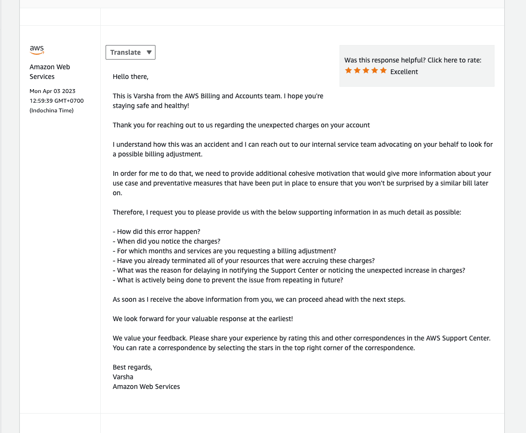Click the Mon Apr 03 2023 timestamp
Image resolution: width=526 pixels, height=433 pixels.
(x=52, y=91)
